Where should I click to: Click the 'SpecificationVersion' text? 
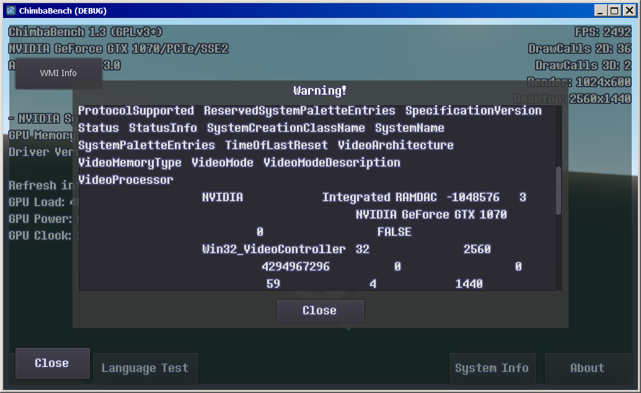pyautogui.click(x=474, y=111)
